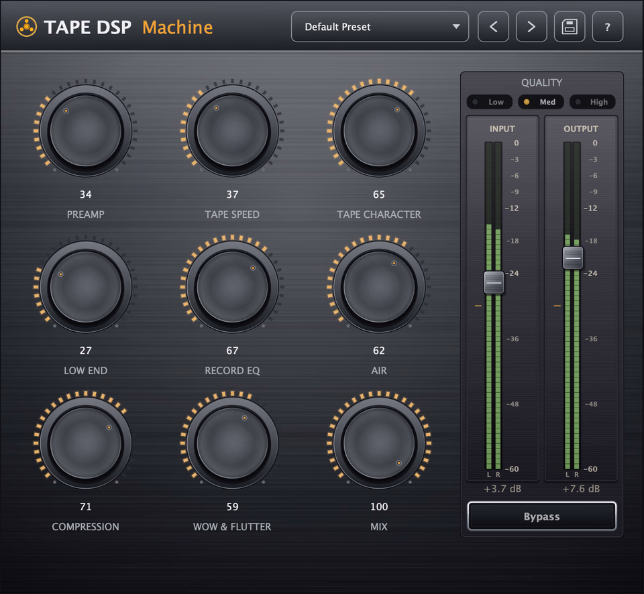Image resolution: width=644 pixels, height=594 pixels.
Task: Select Low quality mode
Action: click(490, 102)
